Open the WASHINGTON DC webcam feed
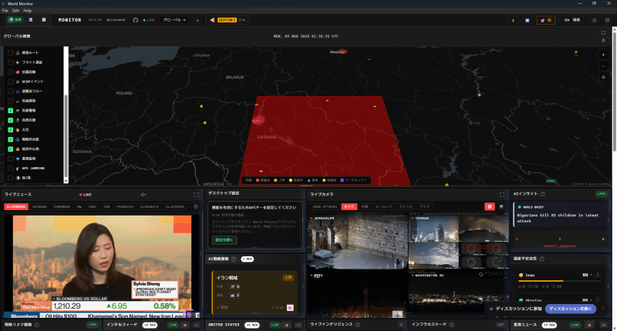Viewport: 617px width, 331px height. [458, 296]
